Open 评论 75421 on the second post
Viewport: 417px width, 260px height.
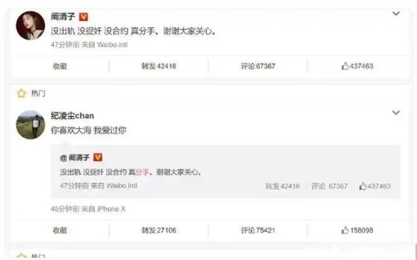258,230
